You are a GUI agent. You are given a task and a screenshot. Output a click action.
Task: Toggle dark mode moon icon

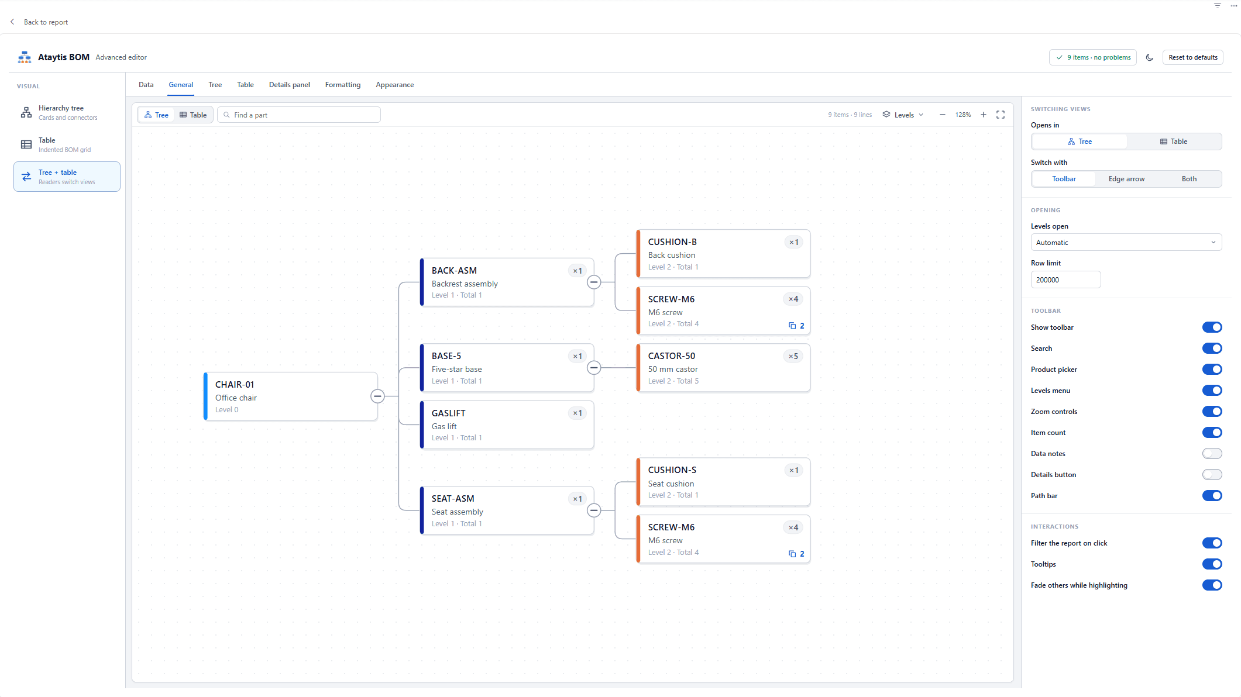(1149, 57)
